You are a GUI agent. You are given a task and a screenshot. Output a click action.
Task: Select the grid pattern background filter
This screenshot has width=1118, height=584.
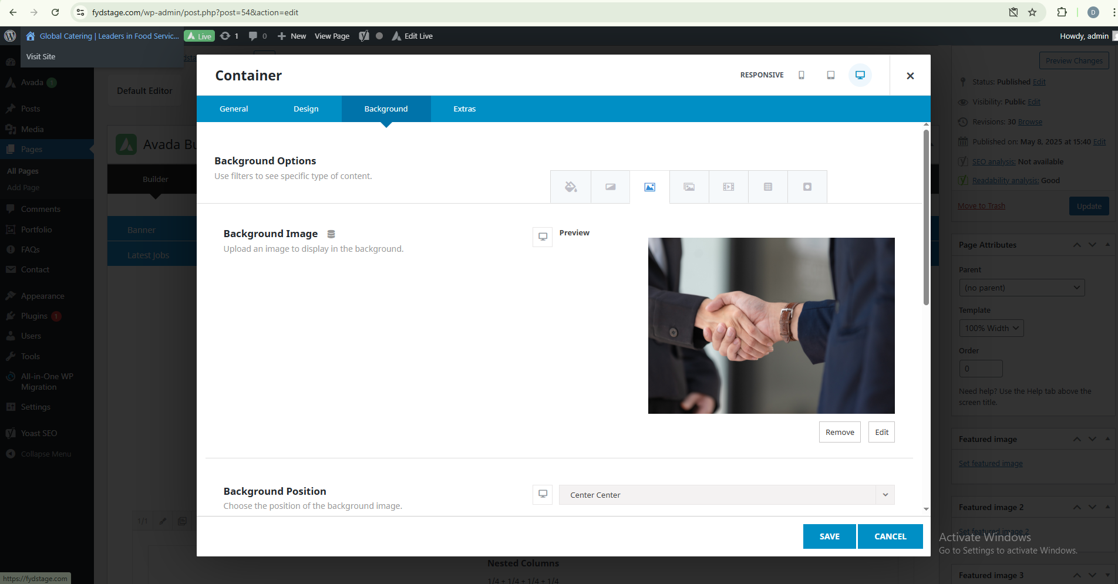pos(767,187)
